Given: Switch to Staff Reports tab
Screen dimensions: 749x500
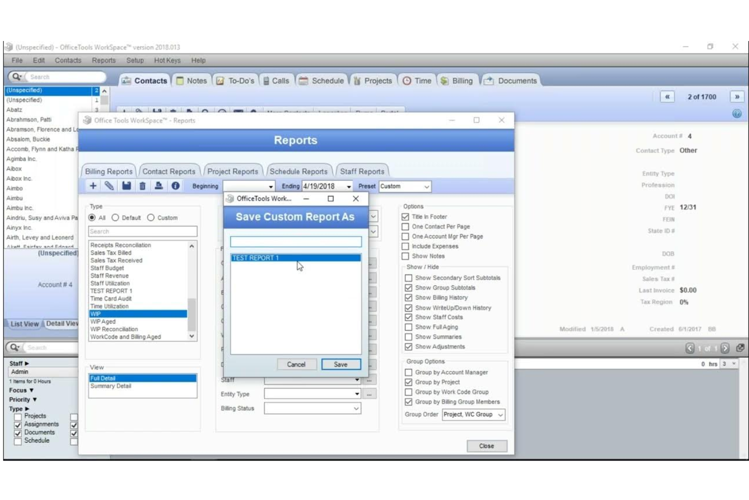Looking at the screenshot, I should pos(362,171).
